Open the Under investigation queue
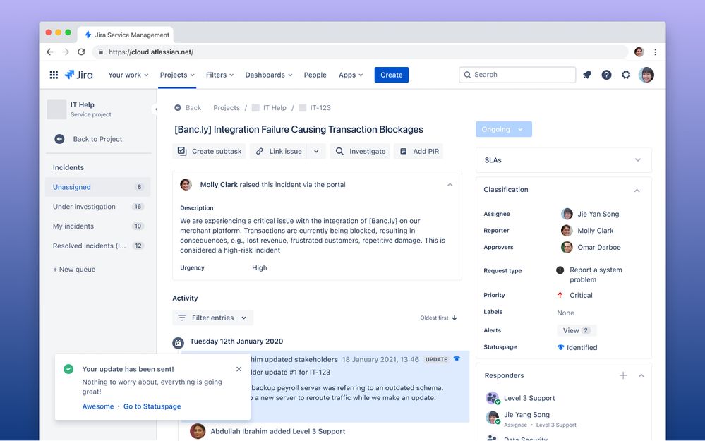 98,207
